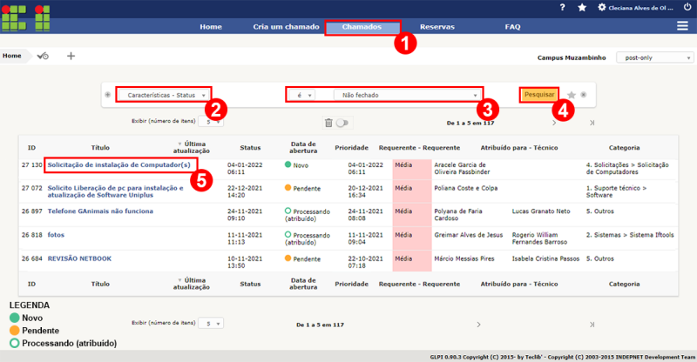The image size is (697, 362).
Task: Click the Pesquisar button
Action: click(539, 95)
